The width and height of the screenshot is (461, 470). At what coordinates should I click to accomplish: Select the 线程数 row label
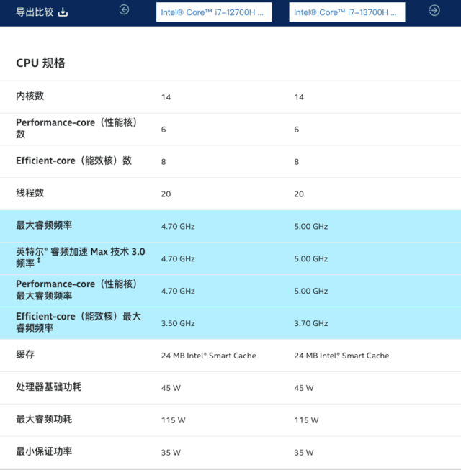pyautogui.click(x=30, y=193)
